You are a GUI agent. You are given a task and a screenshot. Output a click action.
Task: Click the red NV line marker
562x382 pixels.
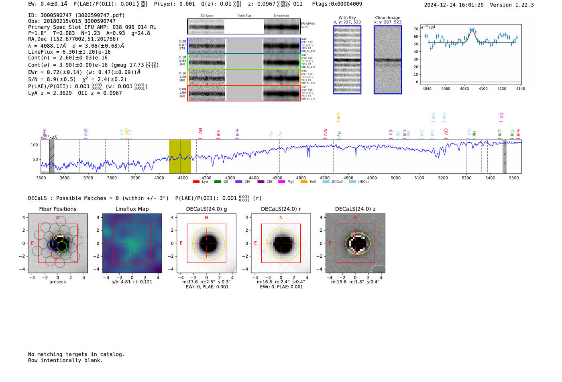pos(200,134)
